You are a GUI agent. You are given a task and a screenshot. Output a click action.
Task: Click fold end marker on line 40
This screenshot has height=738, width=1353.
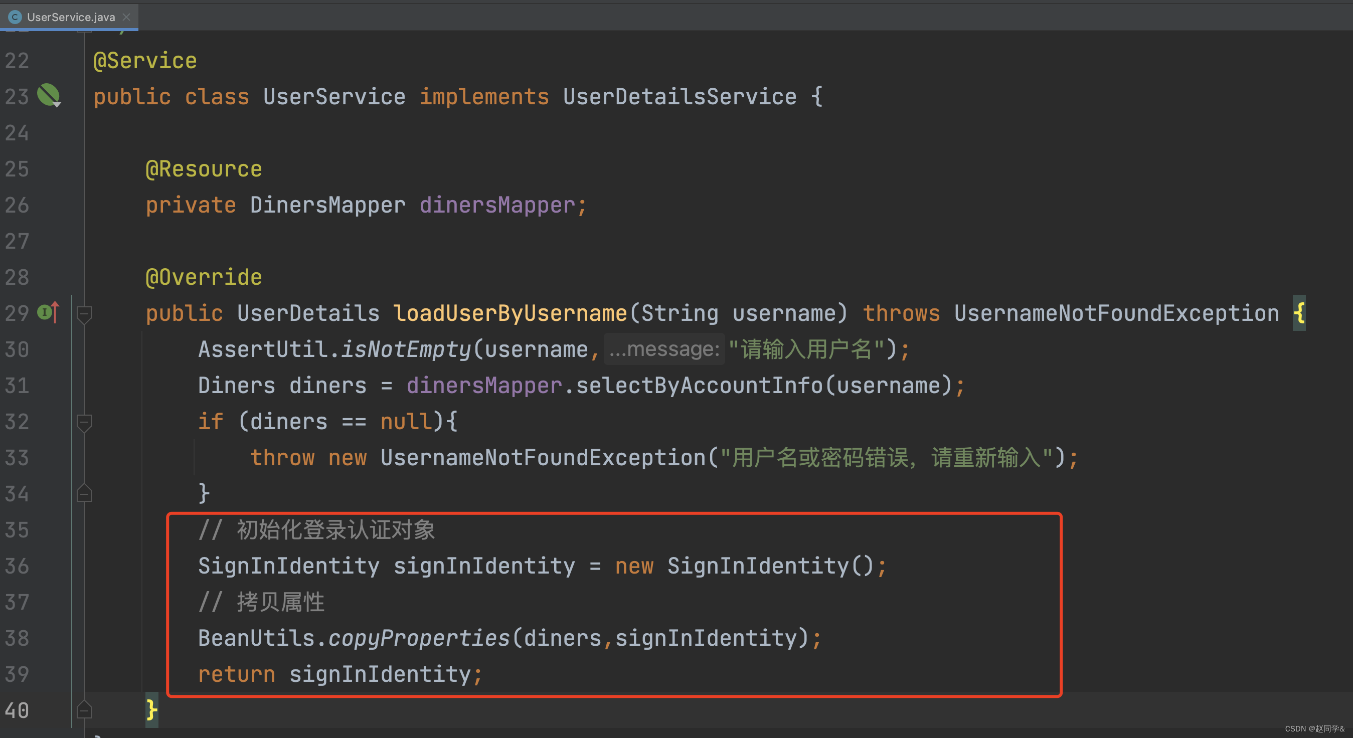click(84, 710)
